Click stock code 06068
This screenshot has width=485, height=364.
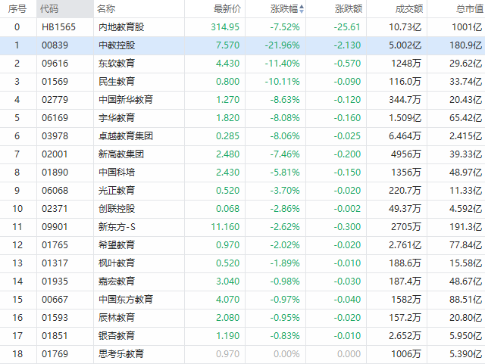coord(55,191)
